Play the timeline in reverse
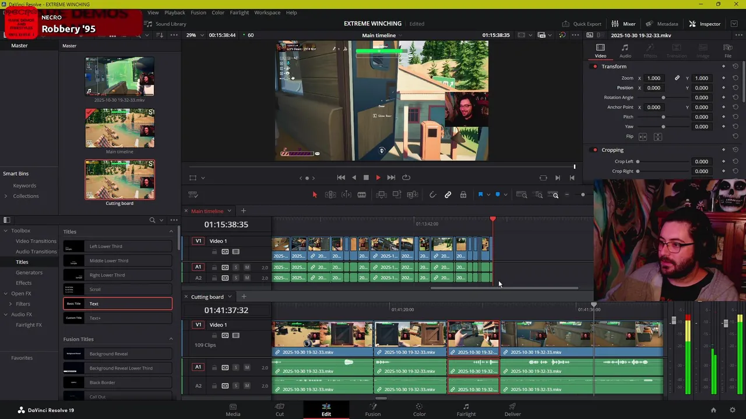746x419 pixels. pos(354,177)
